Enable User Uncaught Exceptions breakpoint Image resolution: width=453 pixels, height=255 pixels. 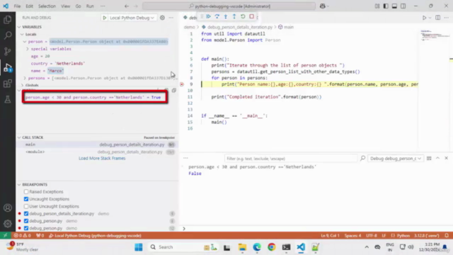click(x=26, y=206)
